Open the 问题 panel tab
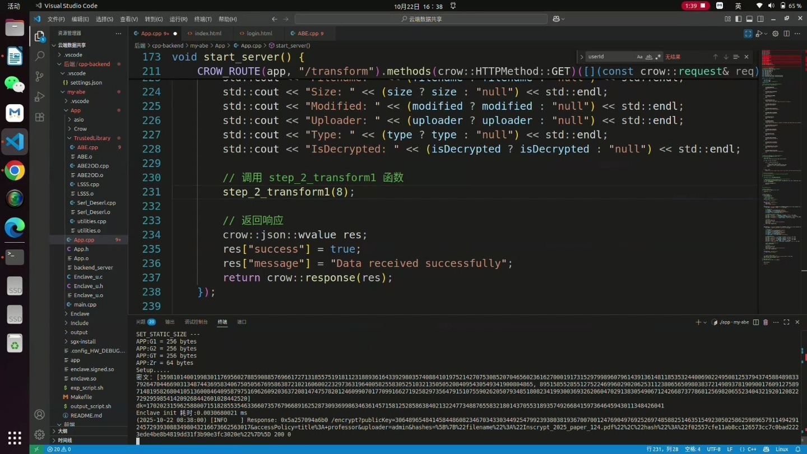 (x=141, y=322)
